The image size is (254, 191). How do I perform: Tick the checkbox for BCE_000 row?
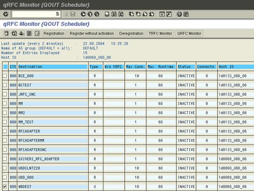point(5,76)
